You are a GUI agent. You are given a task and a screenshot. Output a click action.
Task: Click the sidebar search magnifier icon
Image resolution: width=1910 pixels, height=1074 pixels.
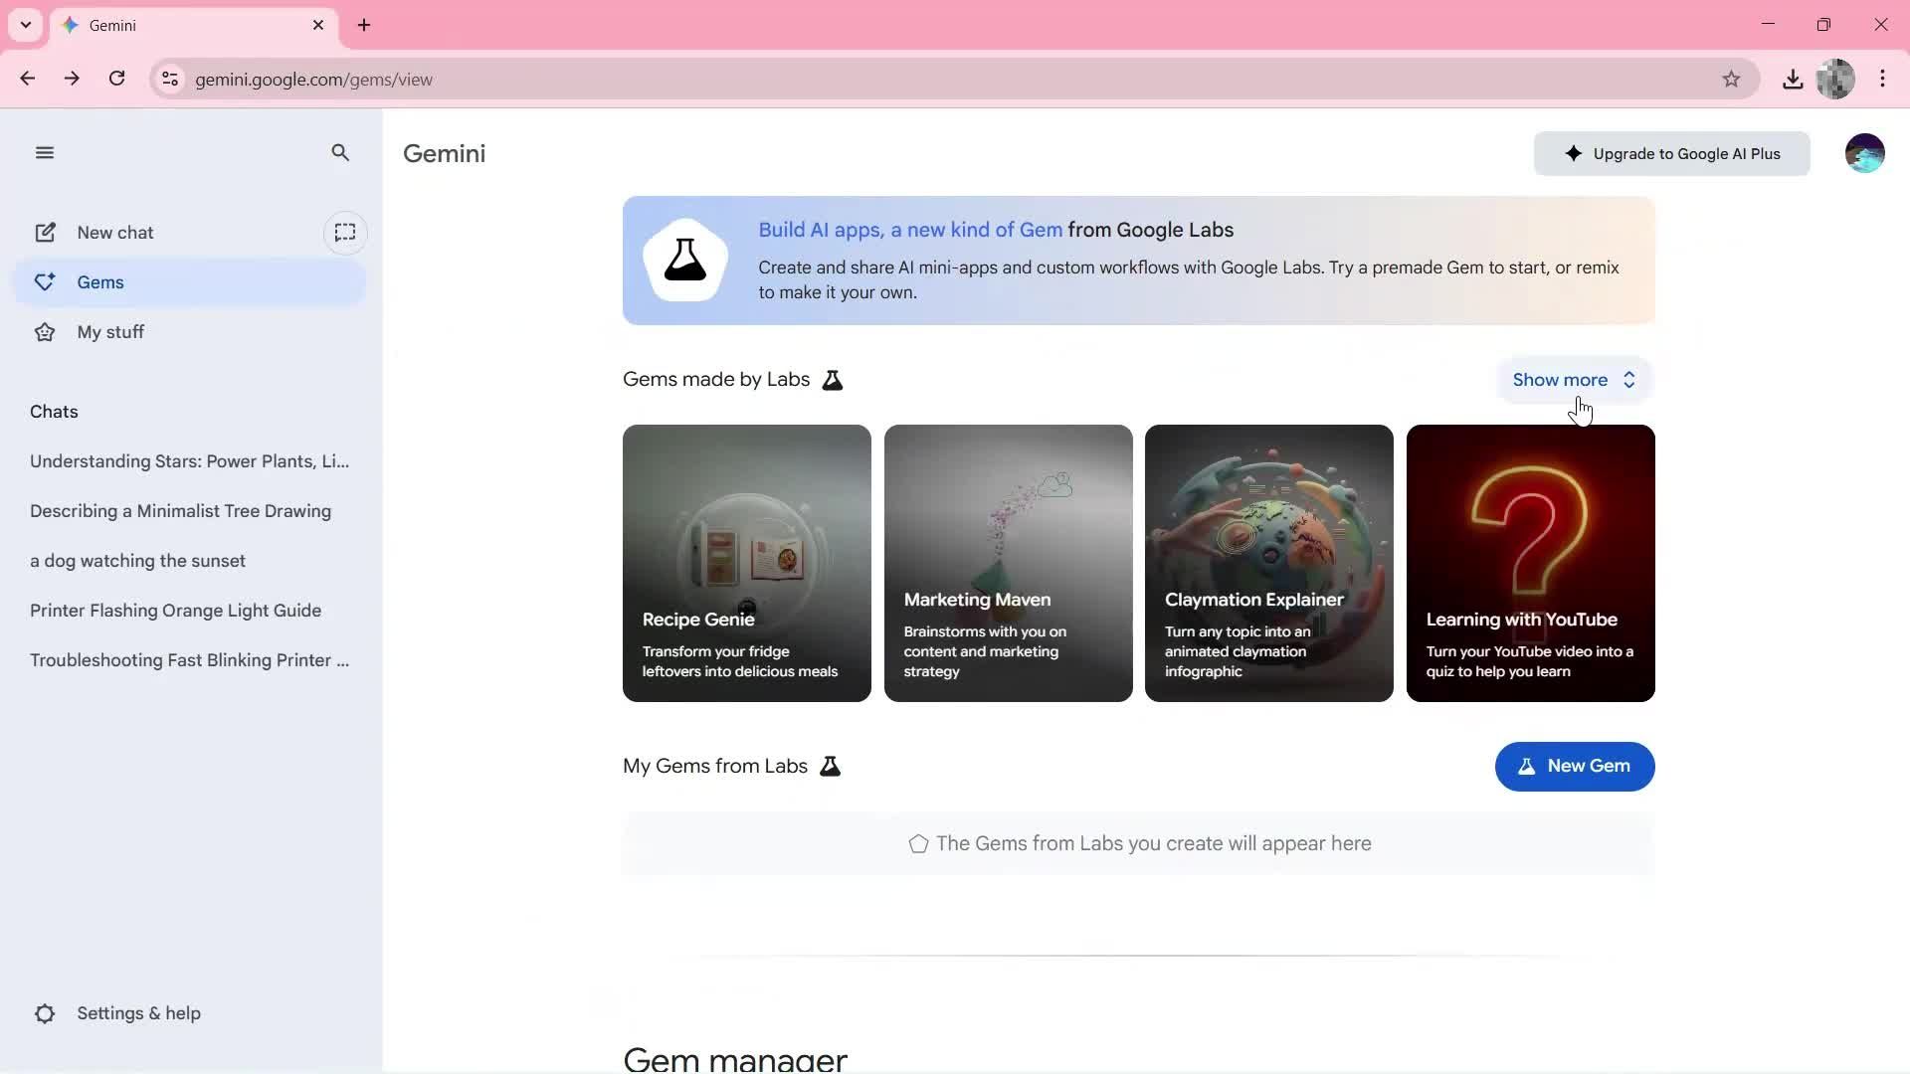pos(340,153)
